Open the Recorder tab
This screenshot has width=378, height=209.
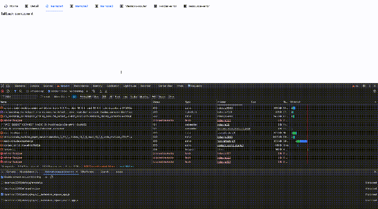(146, 86)
